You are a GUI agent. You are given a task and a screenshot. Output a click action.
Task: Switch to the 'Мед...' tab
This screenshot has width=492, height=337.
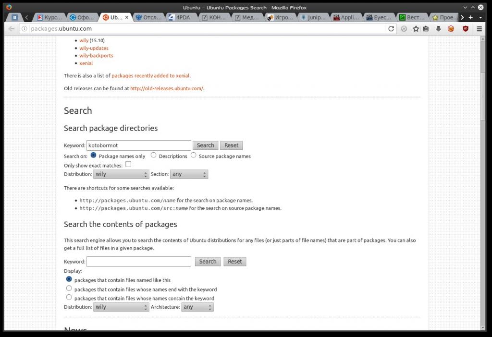point(247,18)
